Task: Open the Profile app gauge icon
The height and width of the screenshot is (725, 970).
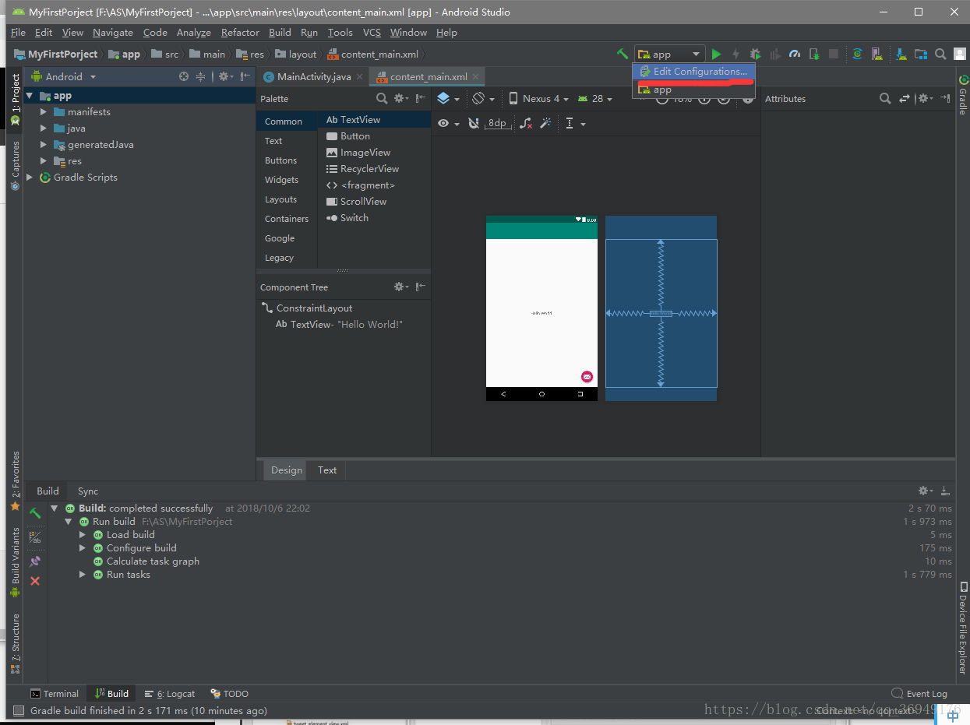Action: coord(795,54)
